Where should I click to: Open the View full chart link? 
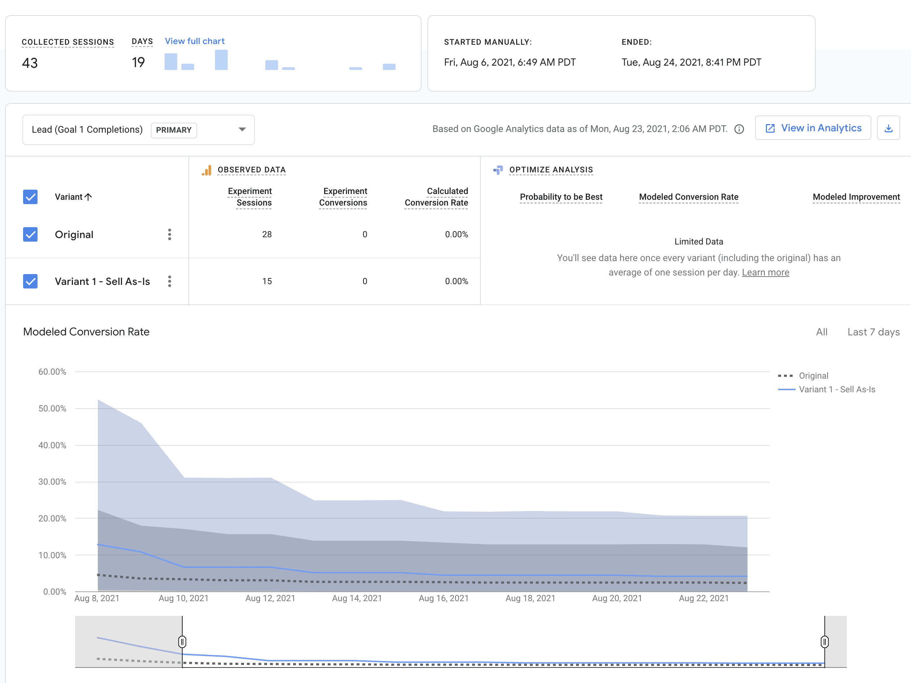(x=195, y=41)
